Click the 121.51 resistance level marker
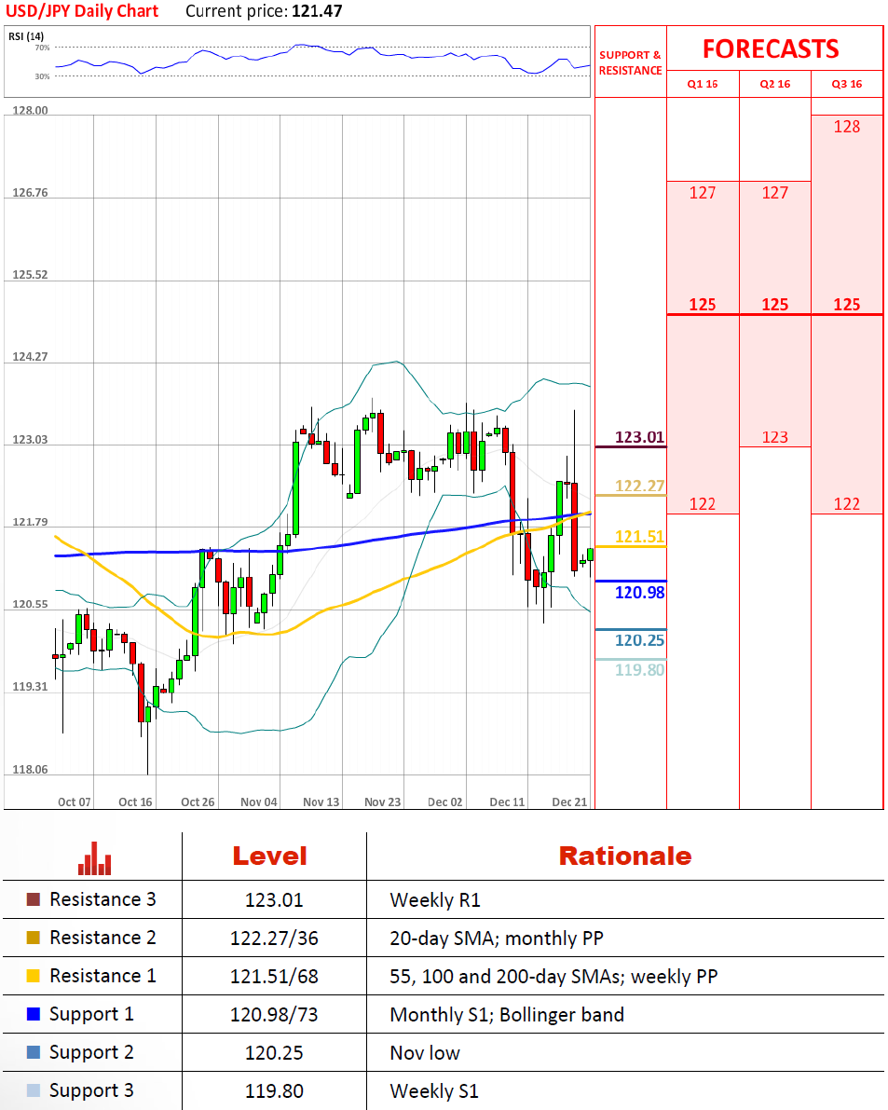Screen dimensions: 888x1110 tap(639, 538)
